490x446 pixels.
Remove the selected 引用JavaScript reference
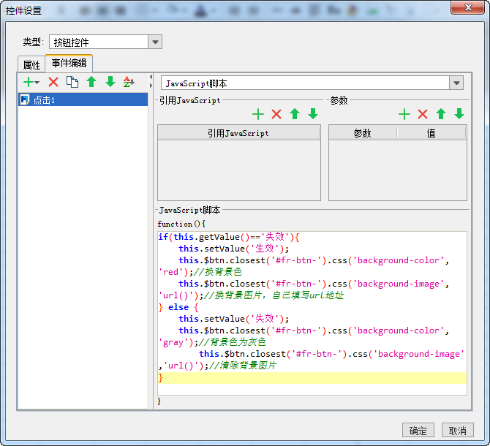coord(276,114)
